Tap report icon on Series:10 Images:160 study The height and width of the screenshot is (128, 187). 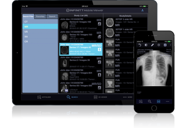click(x=99, y=37)
